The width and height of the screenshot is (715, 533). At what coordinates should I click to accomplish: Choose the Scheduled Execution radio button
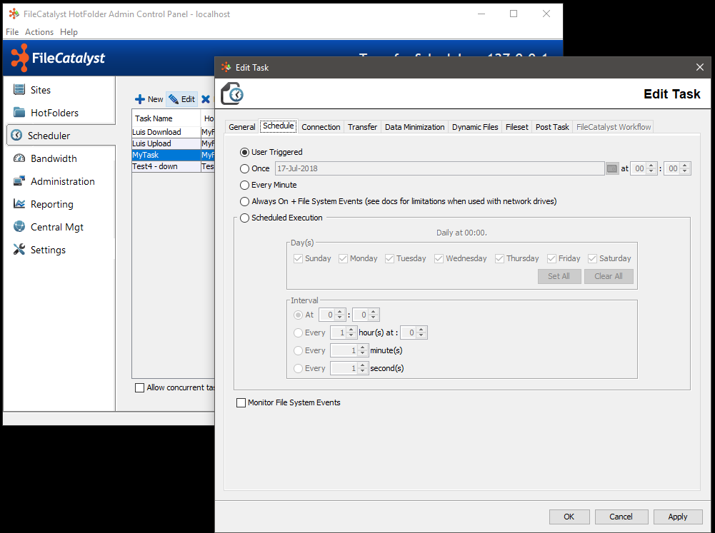pyautogui.click(x=245, y=218)
